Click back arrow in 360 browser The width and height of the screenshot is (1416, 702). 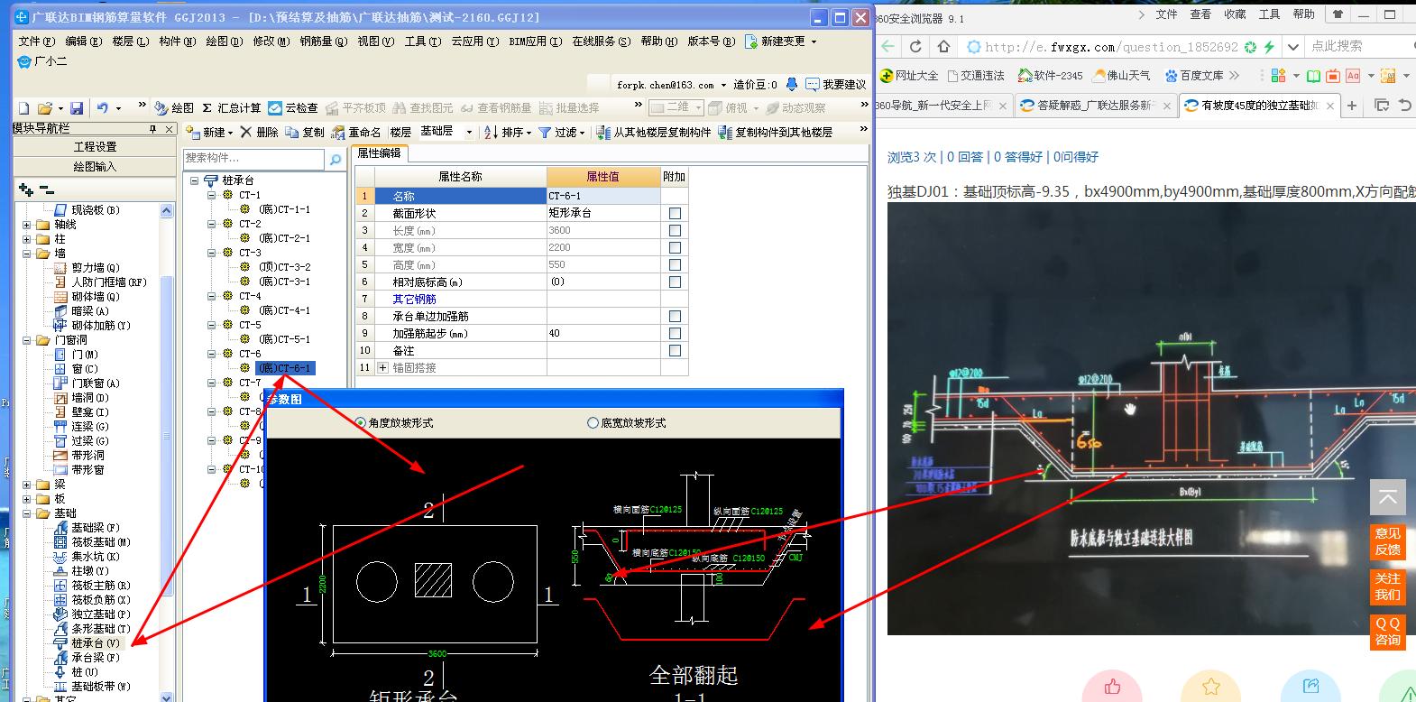point(888,46)
